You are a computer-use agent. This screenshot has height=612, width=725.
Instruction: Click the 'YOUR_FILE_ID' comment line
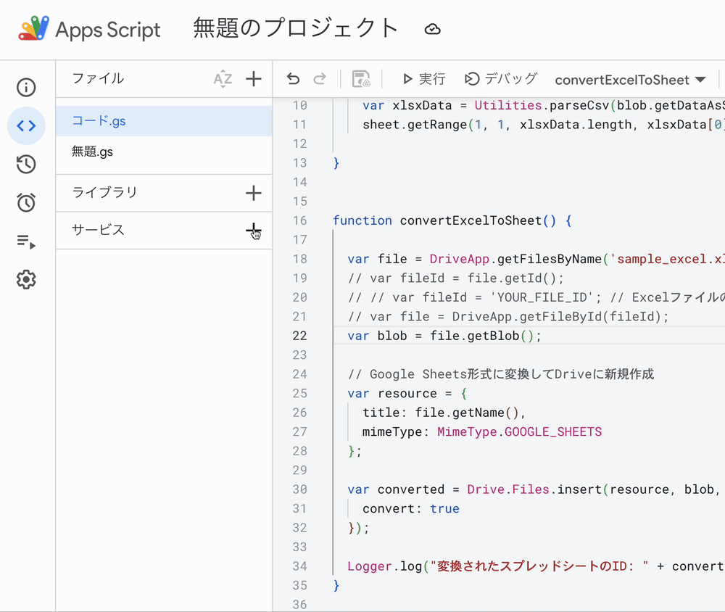tap(536, 297)
